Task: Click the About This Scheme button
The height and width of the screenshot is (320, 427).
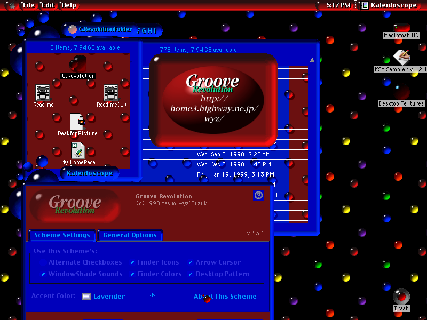Action: point(225,297)
